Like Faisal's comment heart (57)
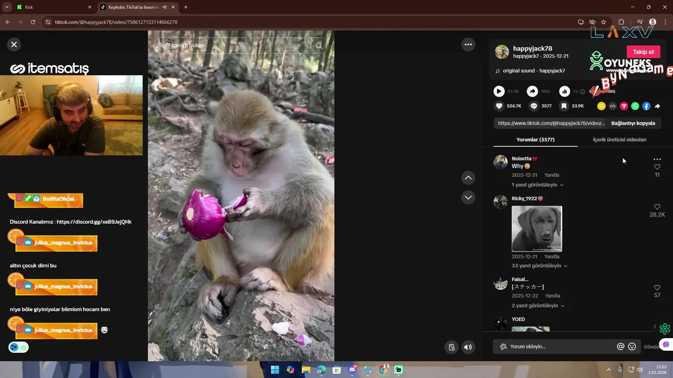Viewport: 673px width, 378px height. (x=657, y=288)
